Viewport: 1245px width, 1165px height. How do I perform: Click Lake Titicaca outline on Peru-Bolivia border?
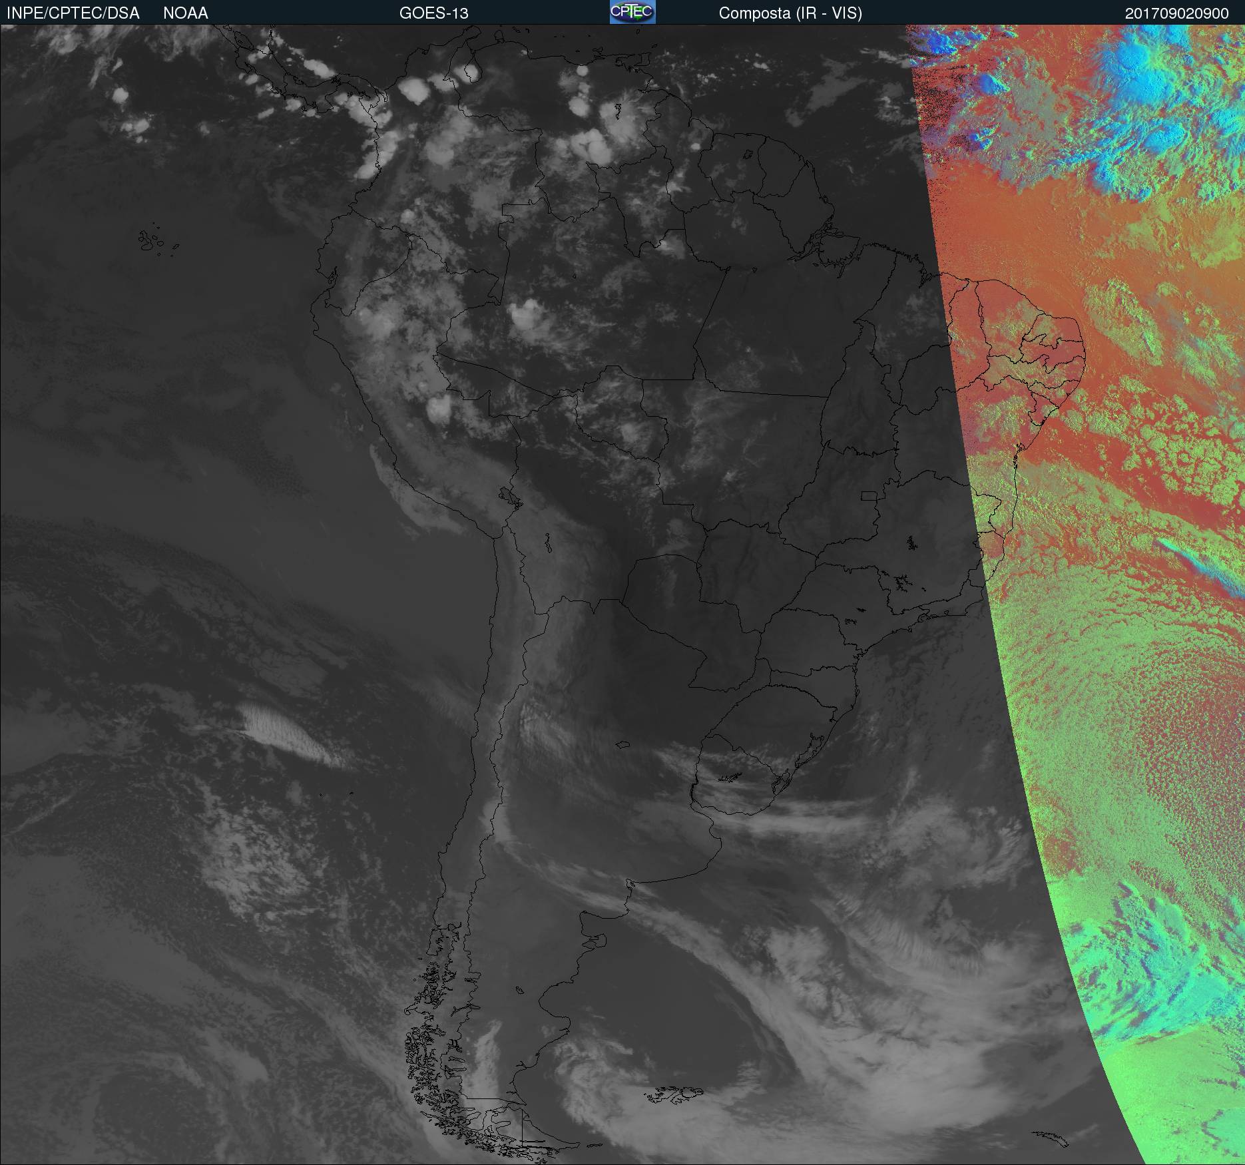(507, 496)
